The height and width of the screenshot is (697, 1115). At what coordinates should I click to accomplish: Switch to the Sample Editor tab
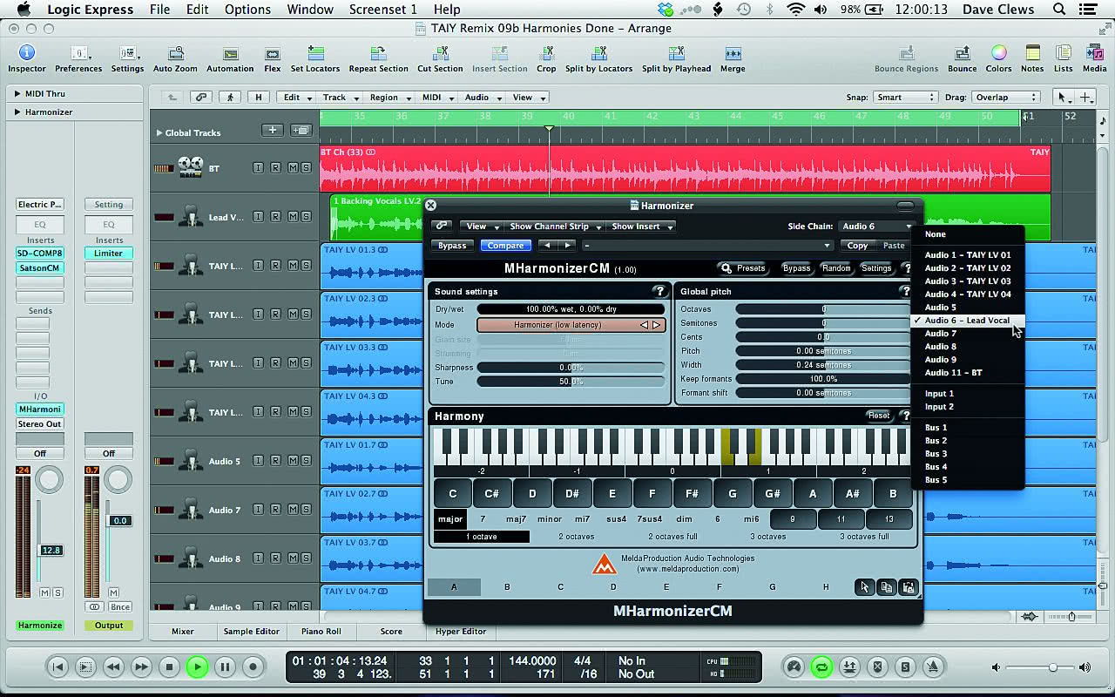pyautogui.click(x=252, y=631)
